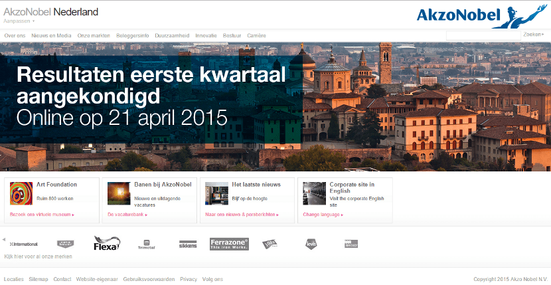Open the Levis brand logo

pyautogui.click(x=311, y=244)
